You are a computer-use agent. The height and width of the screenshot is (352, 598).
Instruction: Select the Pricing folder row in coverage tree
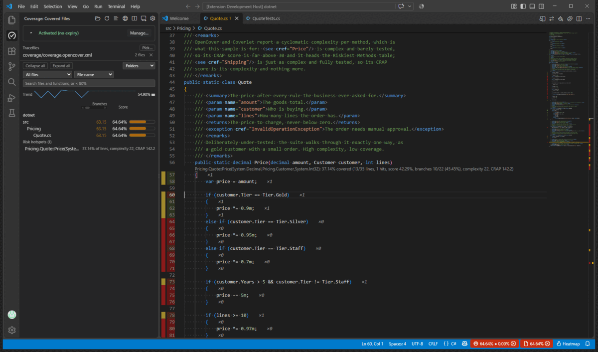coord(89,129)
